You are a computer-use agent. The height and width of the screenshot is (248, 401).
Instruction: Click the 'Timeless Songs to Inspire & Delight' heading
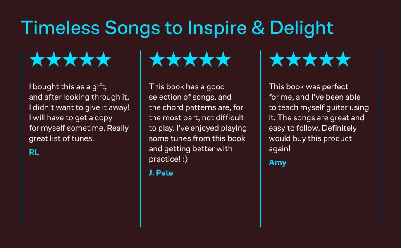(x=177, y=28)
